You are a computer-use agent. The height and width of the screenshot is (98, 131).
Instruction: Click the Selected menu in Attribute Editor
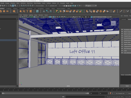click(x=126, y=16)
